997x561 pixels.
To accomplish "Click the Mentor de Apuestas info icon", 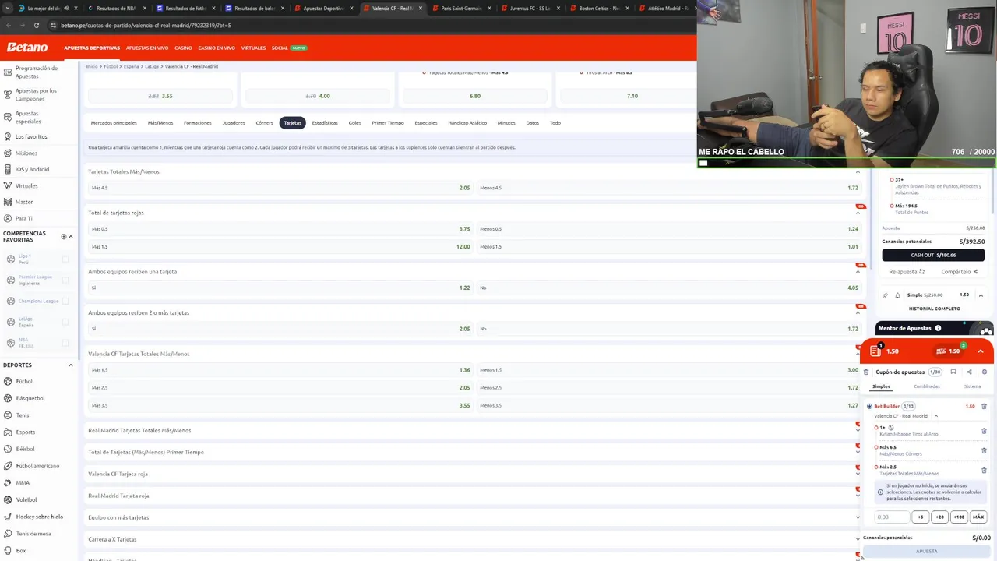I will point(938,328).
